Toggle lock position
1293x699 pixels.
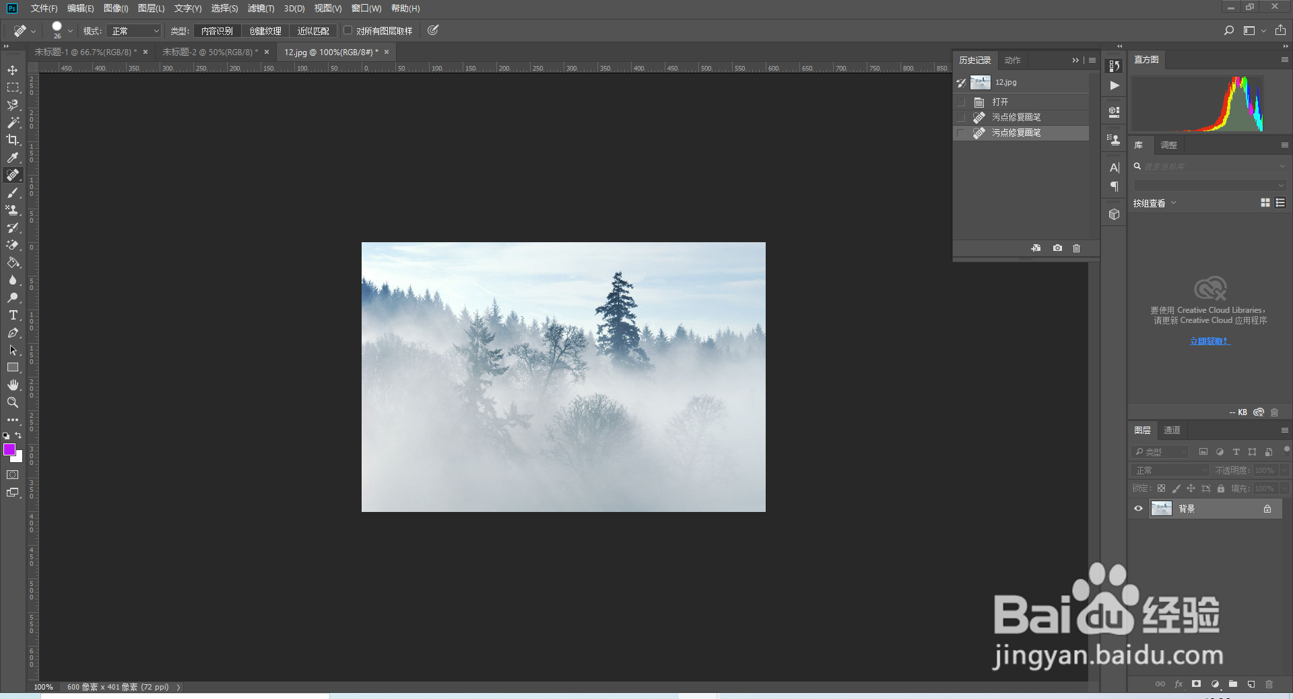[1191, 488]
